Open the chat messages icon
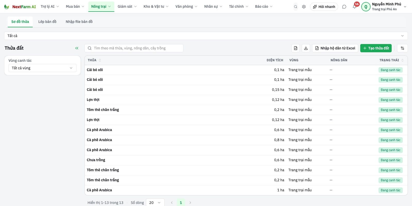412x206 pixels. (x=344, y=7)
